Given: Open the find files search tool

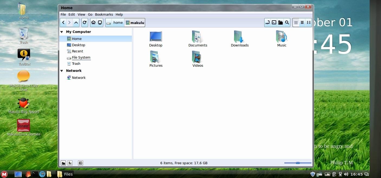Looking at the screenshot, I should click(287, 22).
